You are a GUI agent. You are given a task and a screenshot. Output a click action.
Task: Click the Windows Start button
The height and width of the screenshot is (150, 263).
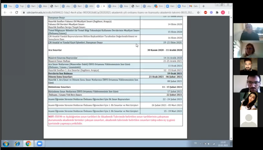[6, 144]
